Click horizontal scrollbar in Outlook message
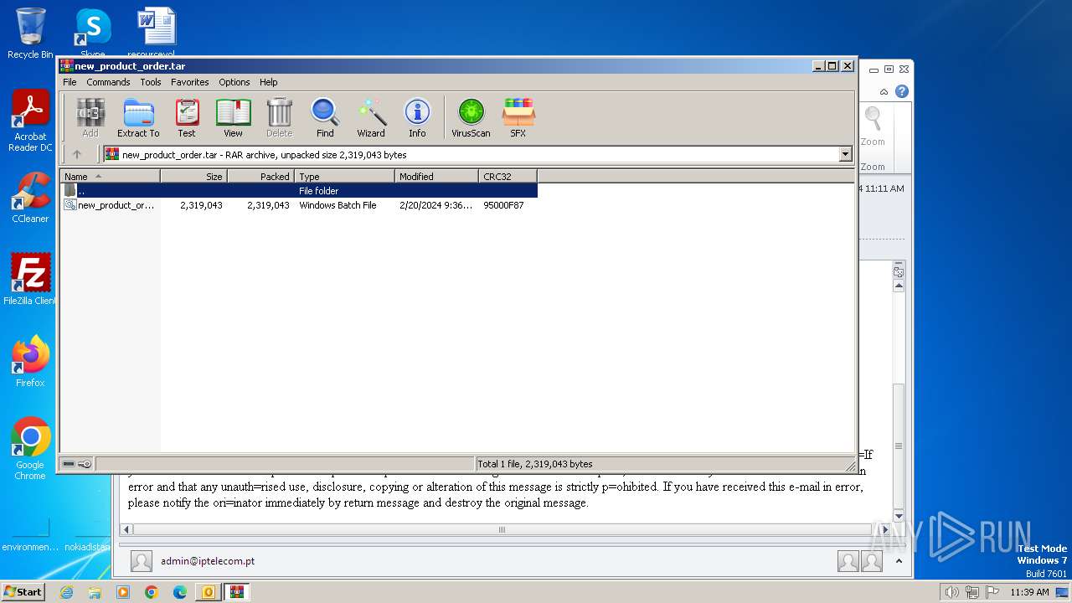The image size is (1072, 603). (x=502, y=529)
